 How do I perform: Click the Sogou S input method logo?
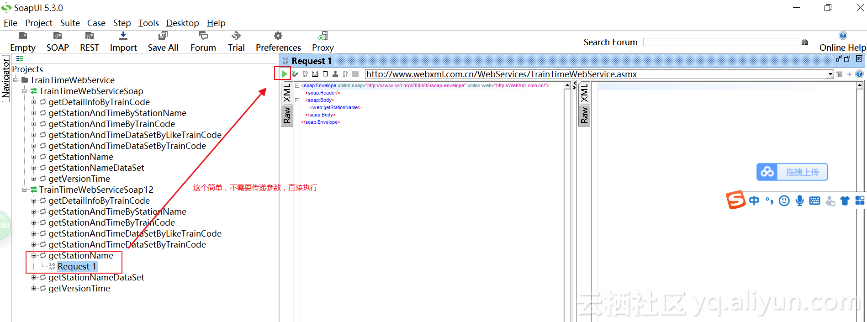click(x=736, y=200)
